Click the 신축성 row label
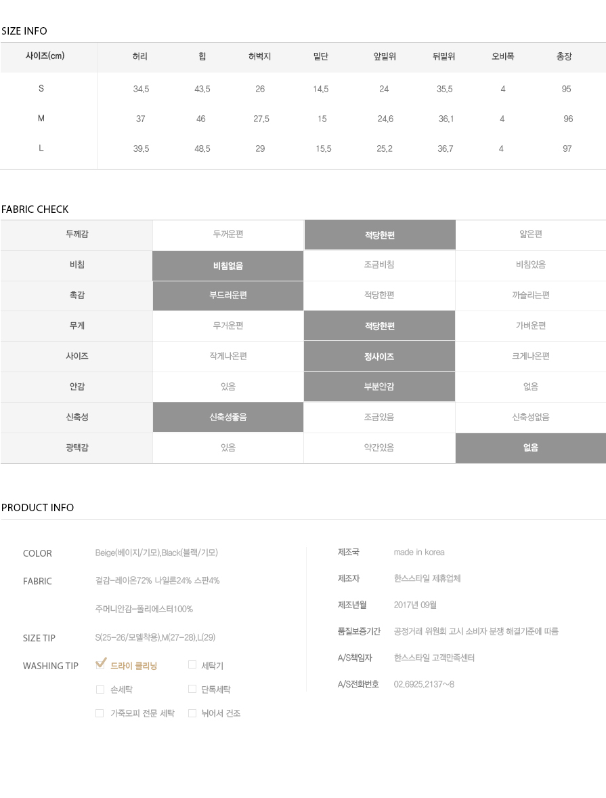The height and width of the screenshot is (798, 606). point(77,418)
